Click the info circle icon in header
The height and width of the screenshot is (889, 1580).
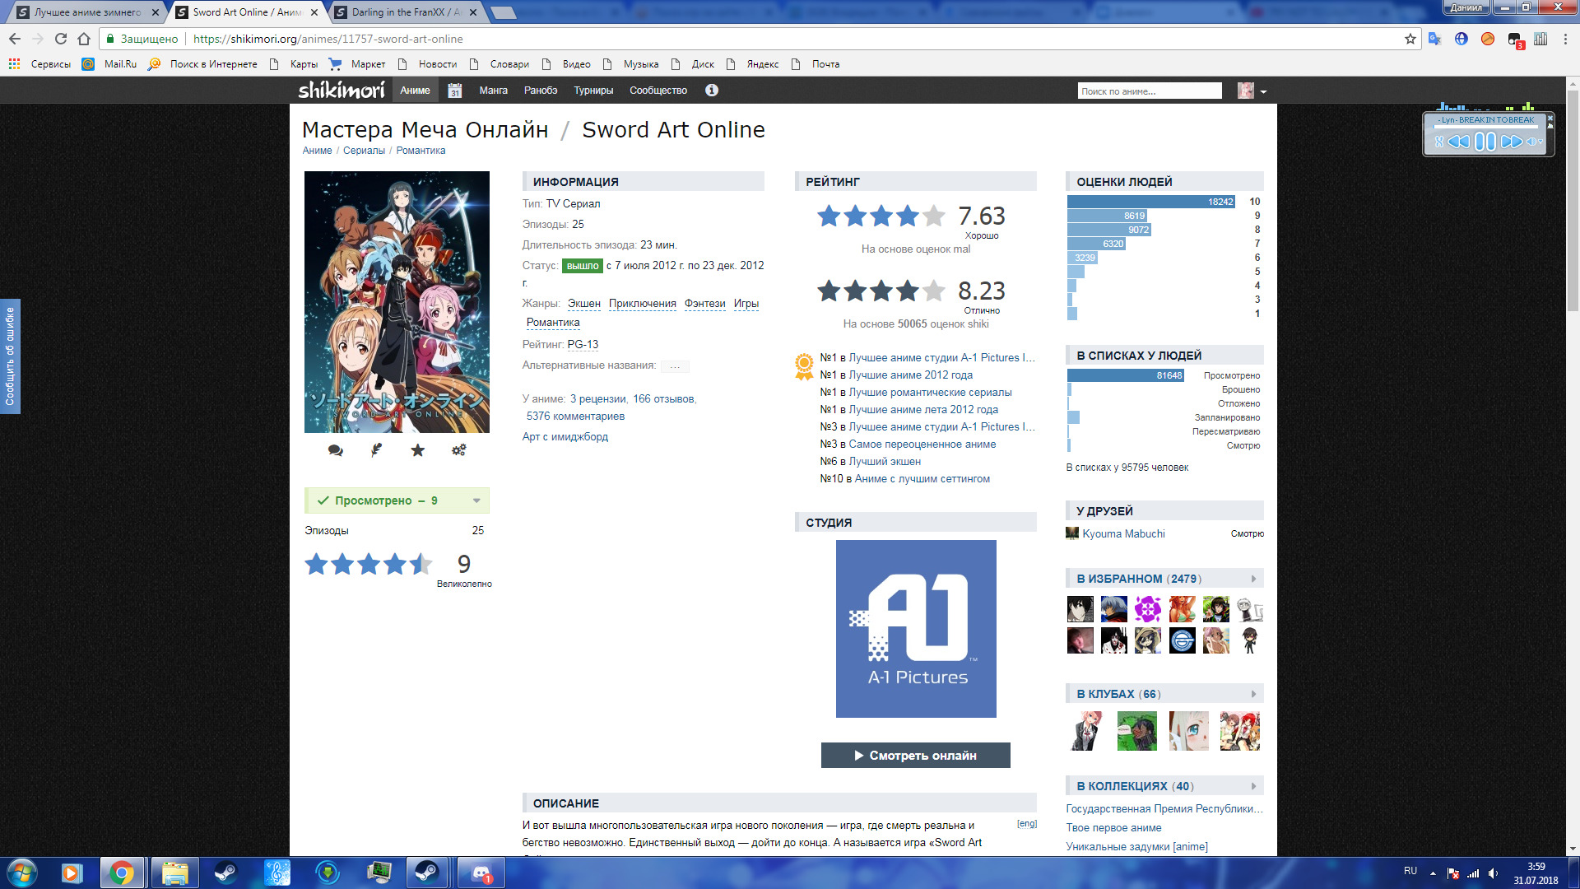pos(712,91)
